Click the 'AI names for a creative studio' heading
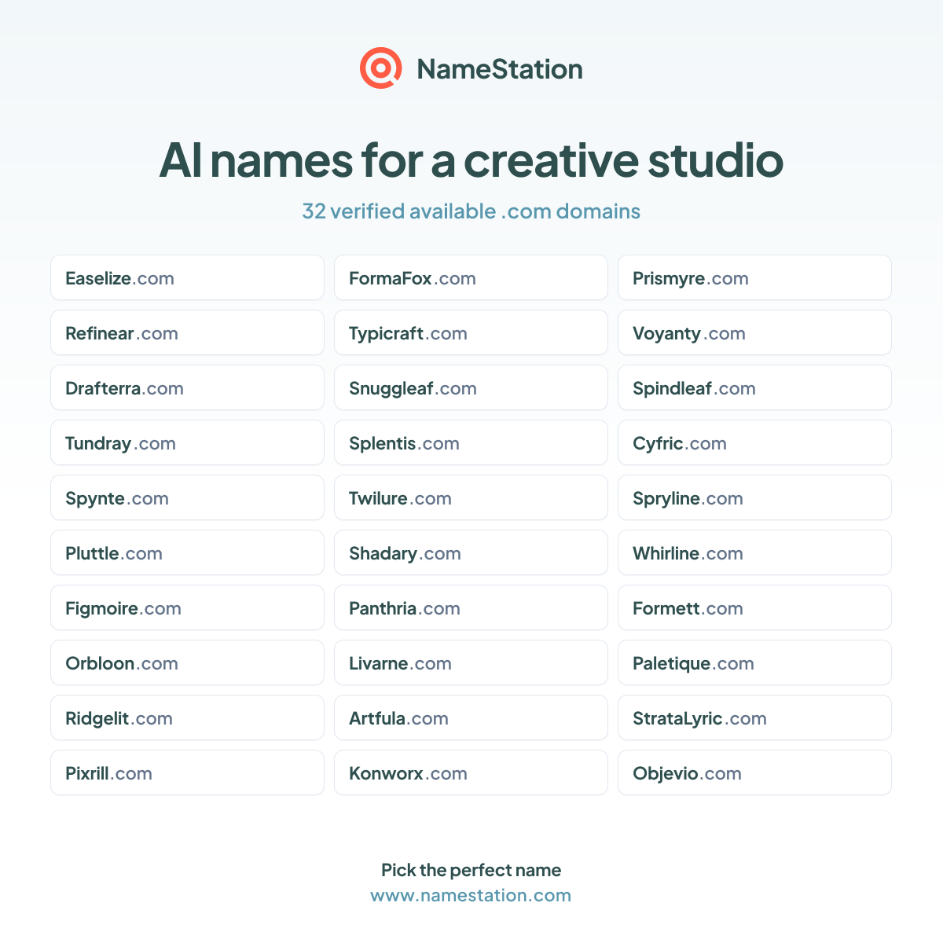The height and width of the screenshot is (943, 943). (472, 160)
